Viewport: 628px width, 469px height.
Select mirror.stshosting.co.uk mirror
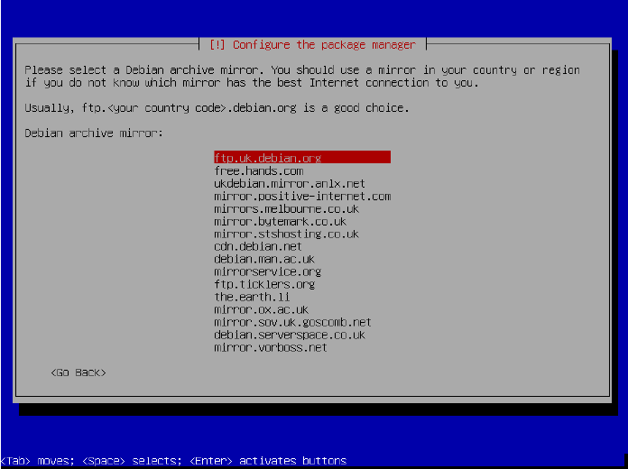(286, 234)
